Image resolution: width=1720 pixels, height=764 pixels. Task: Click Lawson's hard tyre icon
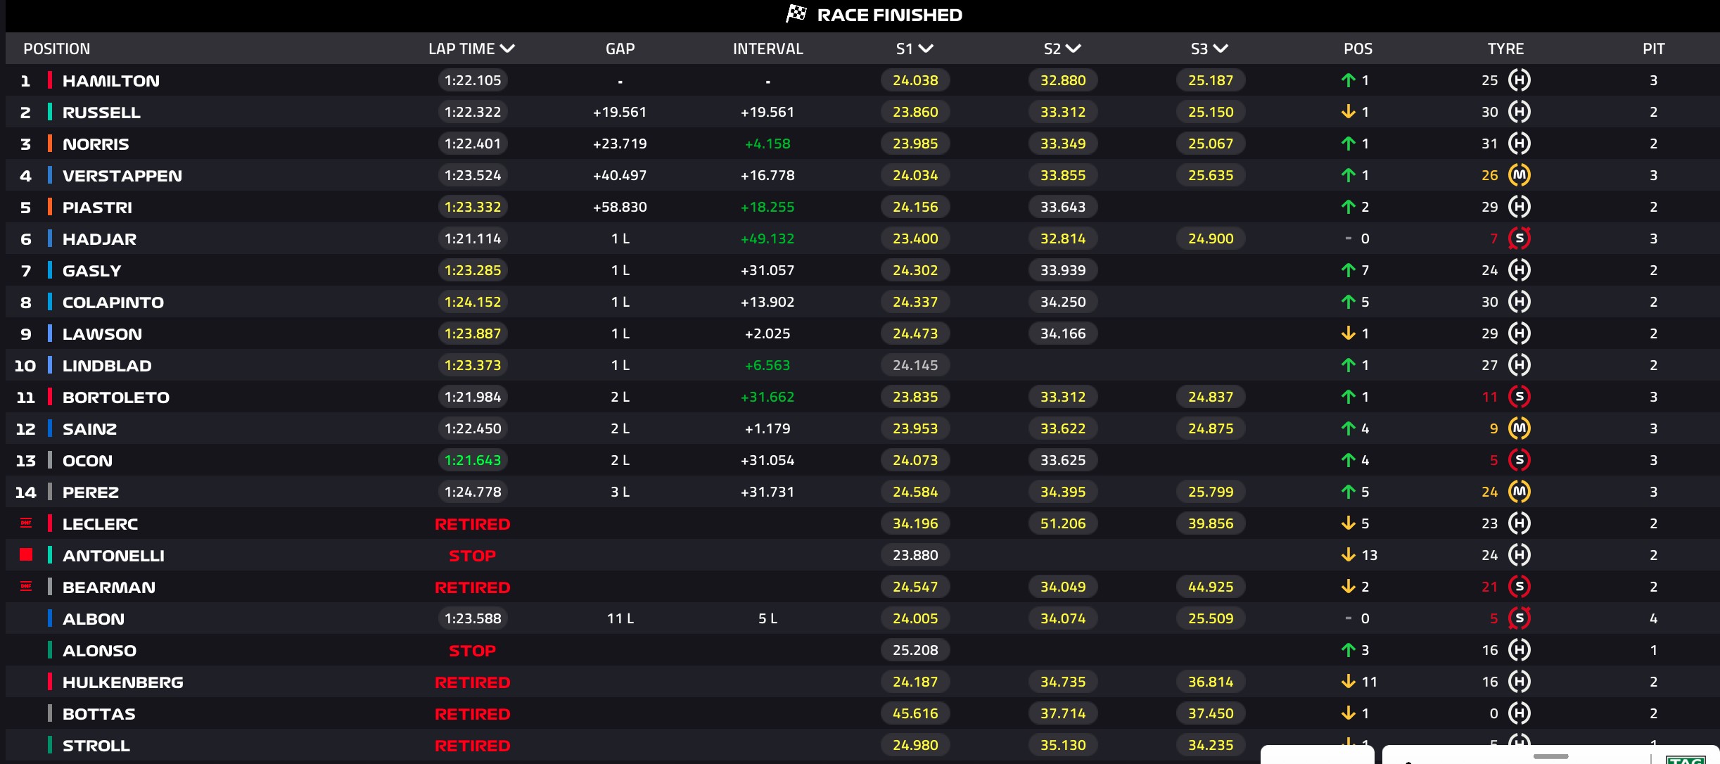(x=1520, y=333)
